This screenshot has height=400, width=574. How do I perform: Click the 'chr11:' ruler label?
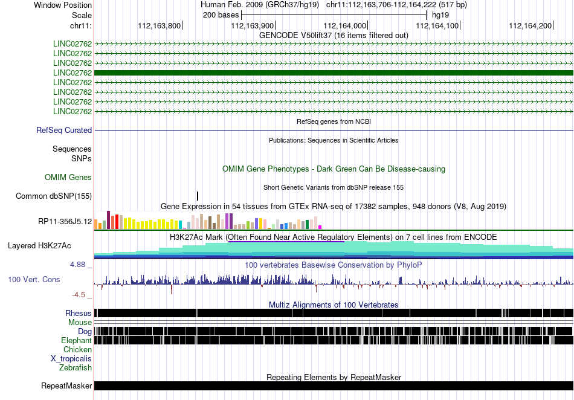(81, 25)
